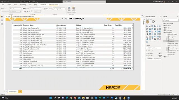Choose the Stacked bar chart visual
Screen dimensions: 179x100
(x=147, y=26)
